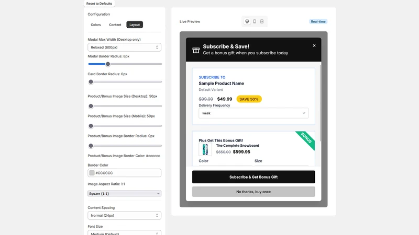The image size is (419, 235).
Task: Open the Content Spacing dropdown
Action: click(124, 216)
